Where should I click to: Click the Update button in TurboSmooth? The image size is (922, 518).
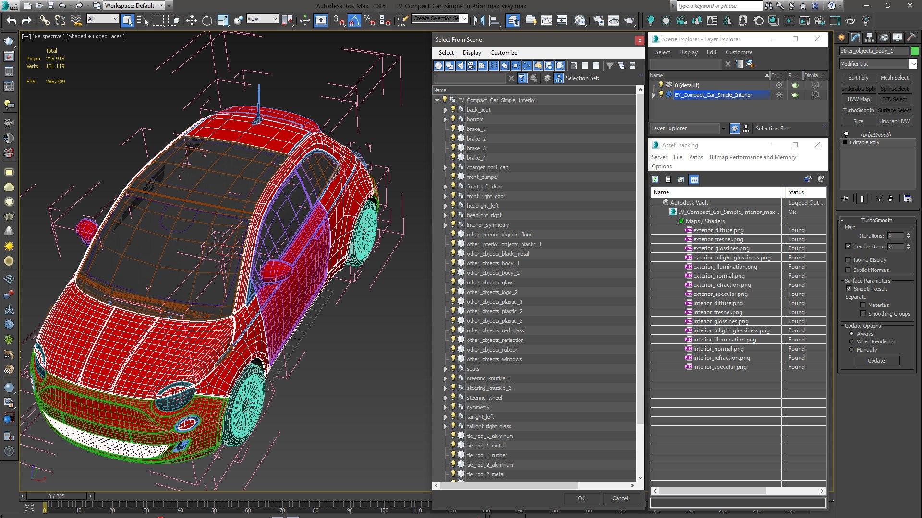(x=876, y=361)
